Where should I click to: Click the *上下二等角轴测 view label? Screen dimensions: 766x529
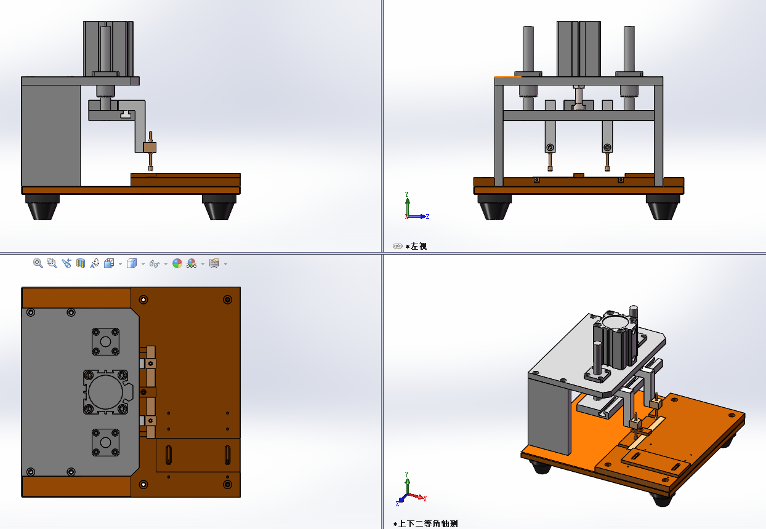(425, 523)
